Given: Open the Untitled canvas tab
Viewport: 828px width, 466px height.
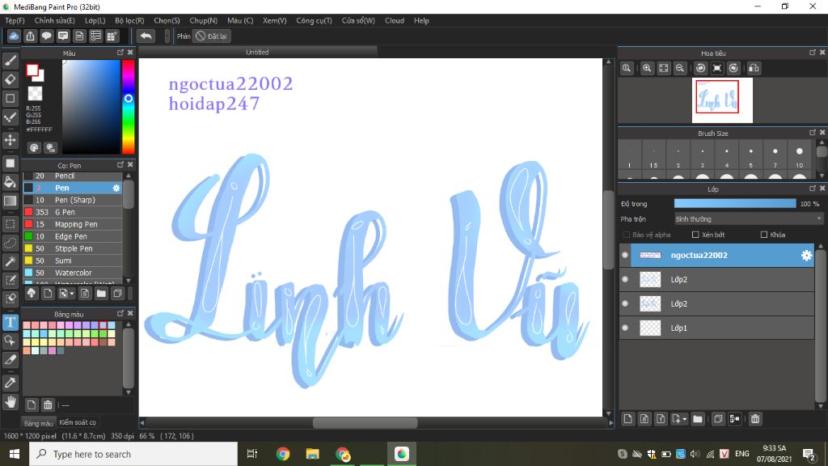Looking at the screenshot, I should pyautogui.click(x=258, y=53).
